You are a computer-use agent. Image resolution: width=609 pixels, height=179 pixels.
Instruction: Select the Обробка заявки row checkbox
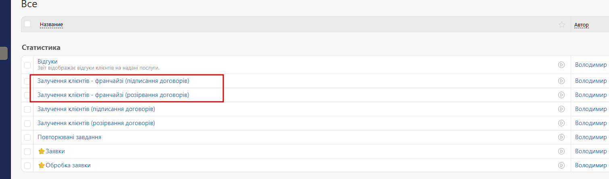coord(27,165)
